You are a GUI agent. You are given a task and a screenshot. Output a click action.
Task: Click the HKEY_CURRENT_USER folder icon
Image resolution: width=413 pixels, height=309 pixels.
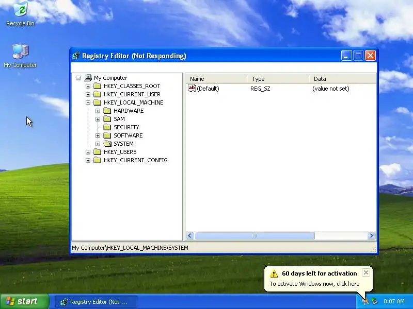pyautogui.click(x=98, y=94)
